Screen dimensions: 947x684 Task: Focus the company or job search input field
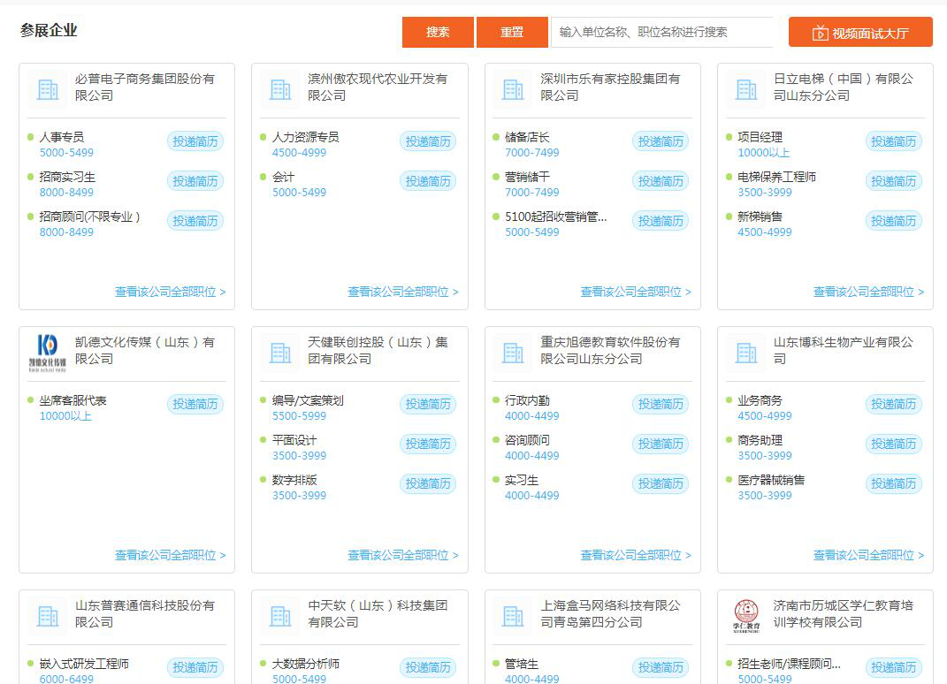662,32
